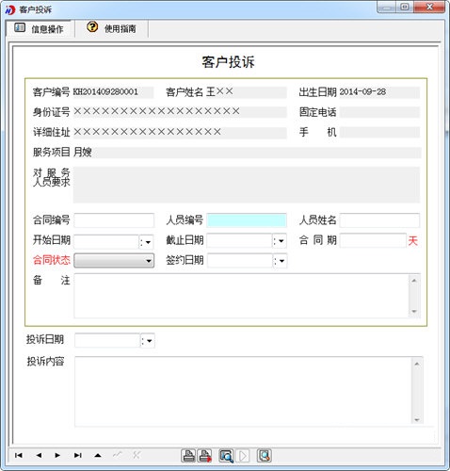Click the 出生日期 value 2014-09-28
The width and height of the screenshot is (450, 471).
362,92
